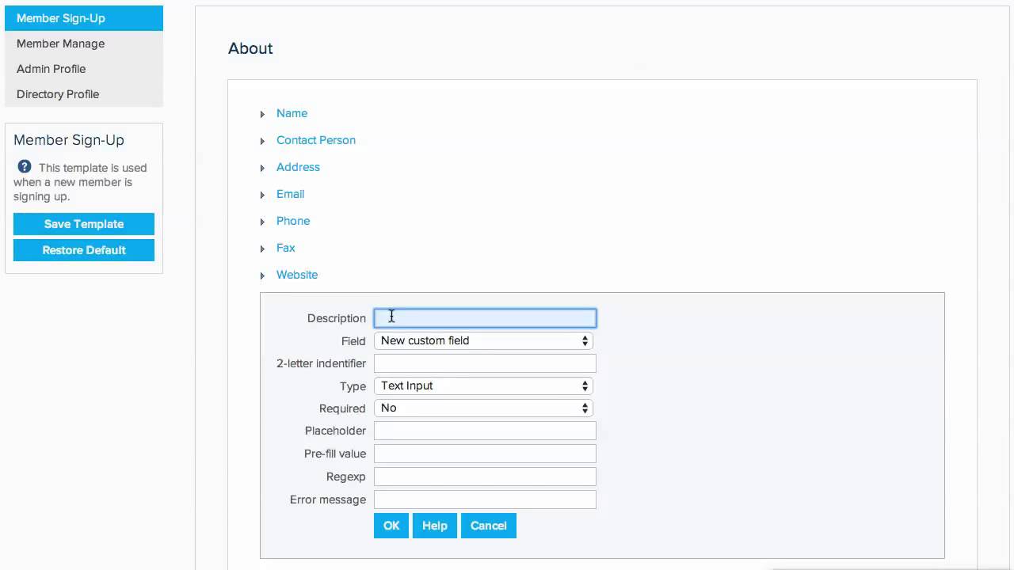This screenshot has height=570, width=1014.
Task: Click the Save Template button
Action: click(x=84, y=224)
